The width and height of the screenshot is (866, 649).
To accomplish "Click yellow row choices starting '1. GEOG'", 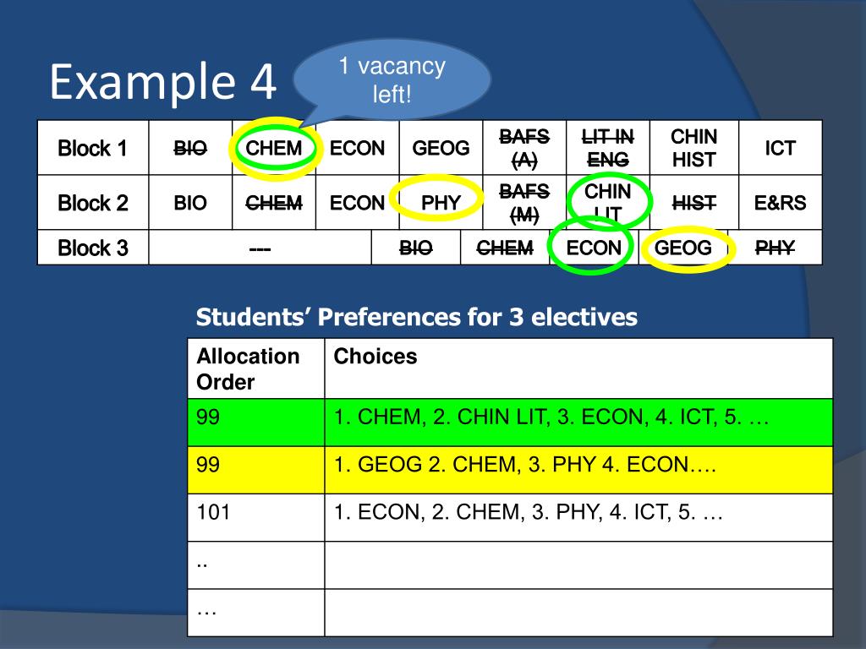I will pos(578,470).
